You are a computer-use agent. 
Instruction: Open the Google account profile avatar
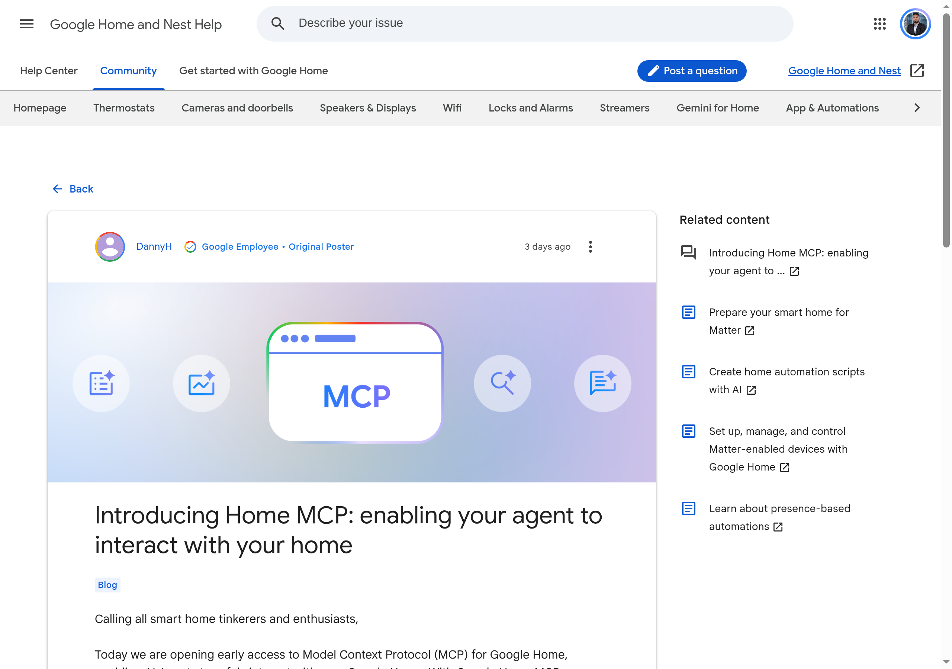[x=915, y=24]
